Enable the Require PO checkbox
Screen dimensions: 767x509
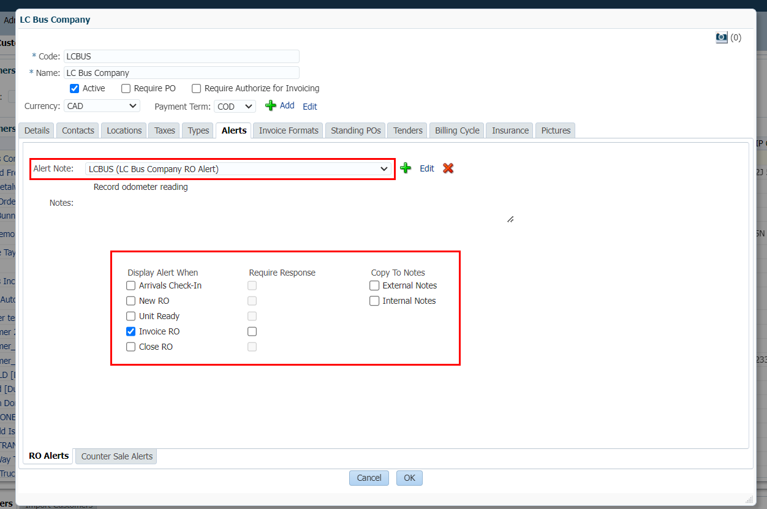click(126, 88)
